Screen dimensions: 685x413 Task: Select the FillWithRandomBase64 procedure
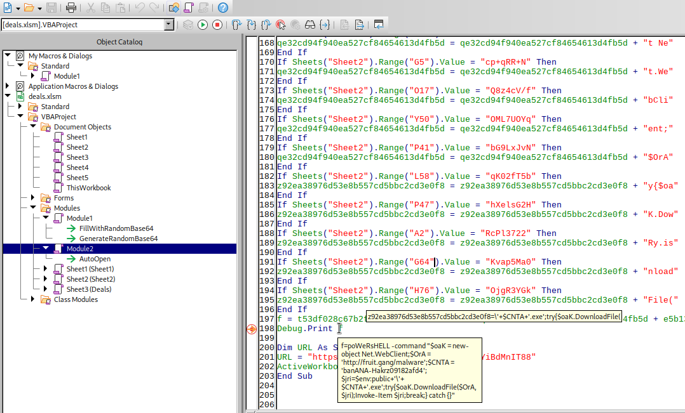click(x=116, y=228)
